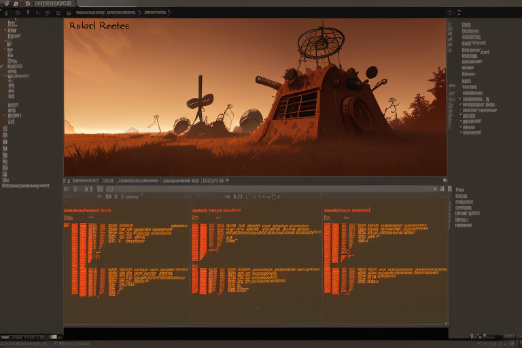
Task: Click the orange heading of the middle data column
Action: pos(216,211)
